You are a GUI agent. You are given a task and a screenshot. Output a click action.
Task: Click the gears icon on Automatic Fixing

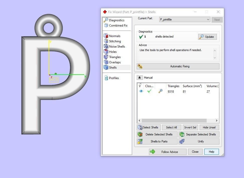tap(140, 66)
